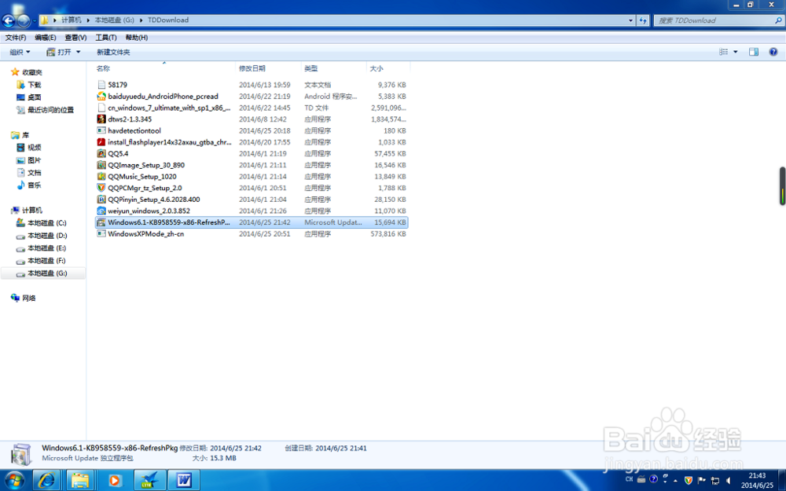786x491 pixels.
Task: Click 计算机 in the address breadcrumb
Action: pyautogui.click(x=72, y=20)
